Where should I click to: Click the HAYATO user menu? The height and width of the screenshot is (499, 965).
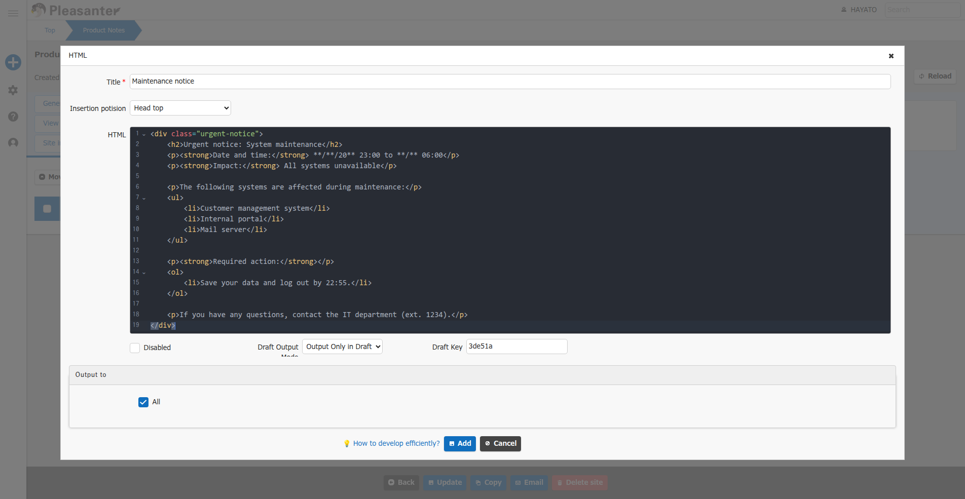point(859,10)
